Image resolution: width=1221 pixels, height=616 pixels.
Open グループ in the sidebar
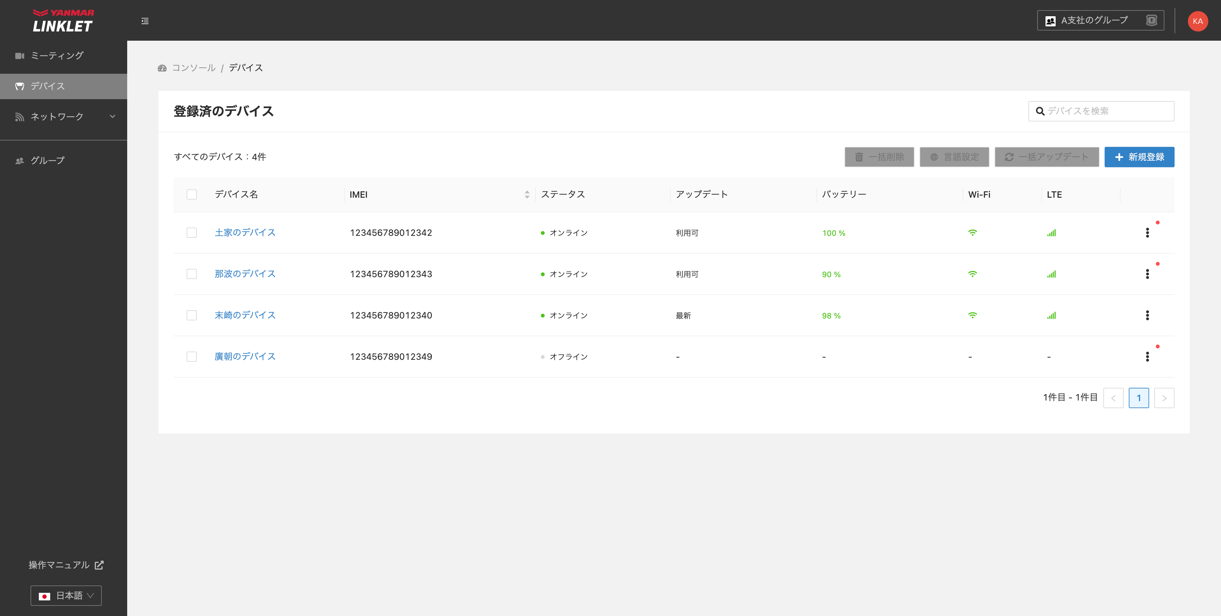point(47,161)
